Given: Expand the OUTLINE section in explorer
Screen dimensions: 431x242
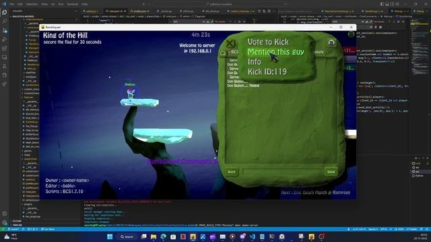Looking at the screenshot, I should (16, 221).
